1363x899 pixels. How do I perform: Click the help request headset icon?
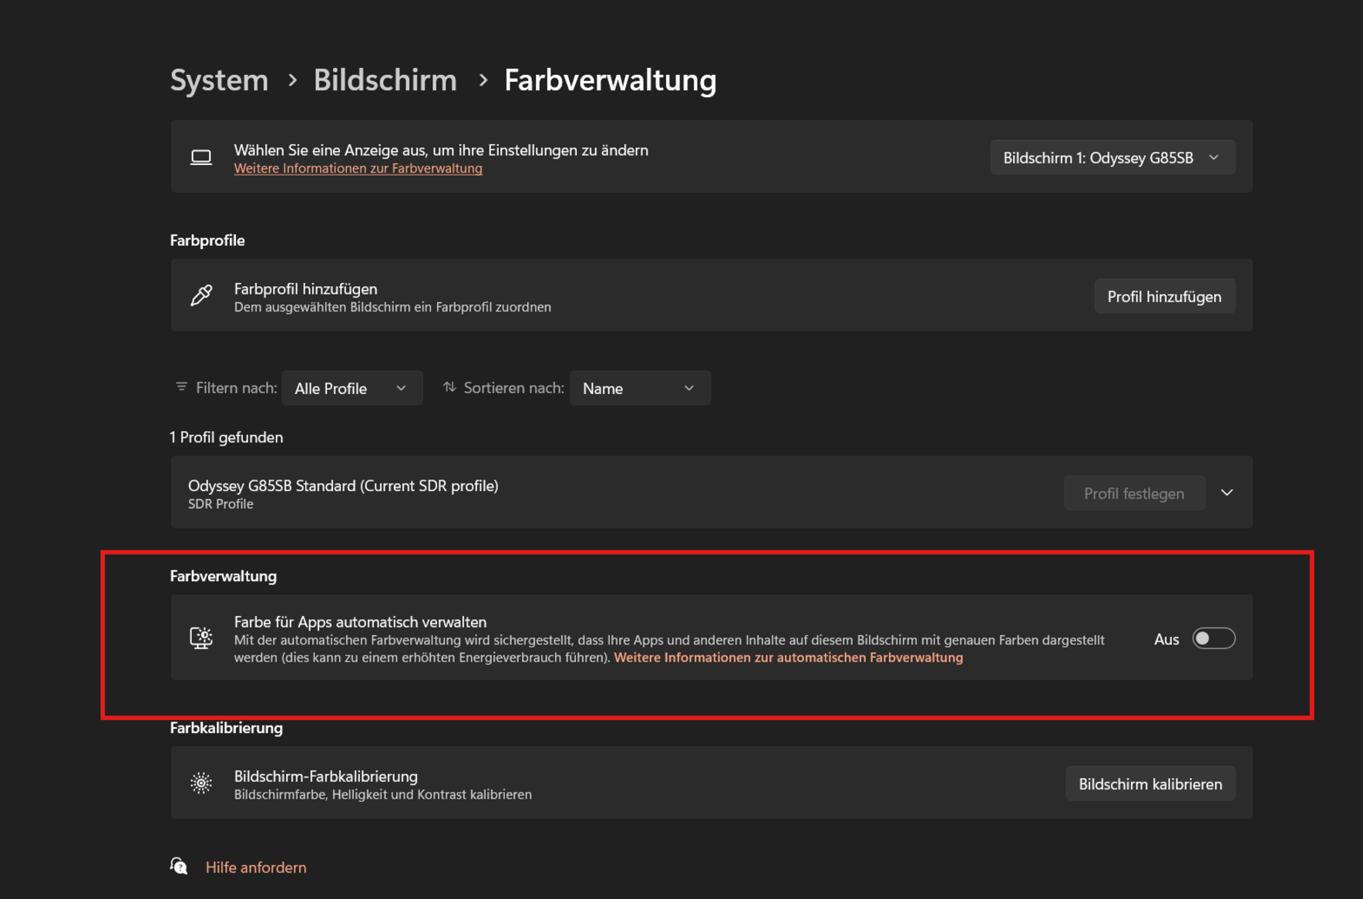(179, 866)
